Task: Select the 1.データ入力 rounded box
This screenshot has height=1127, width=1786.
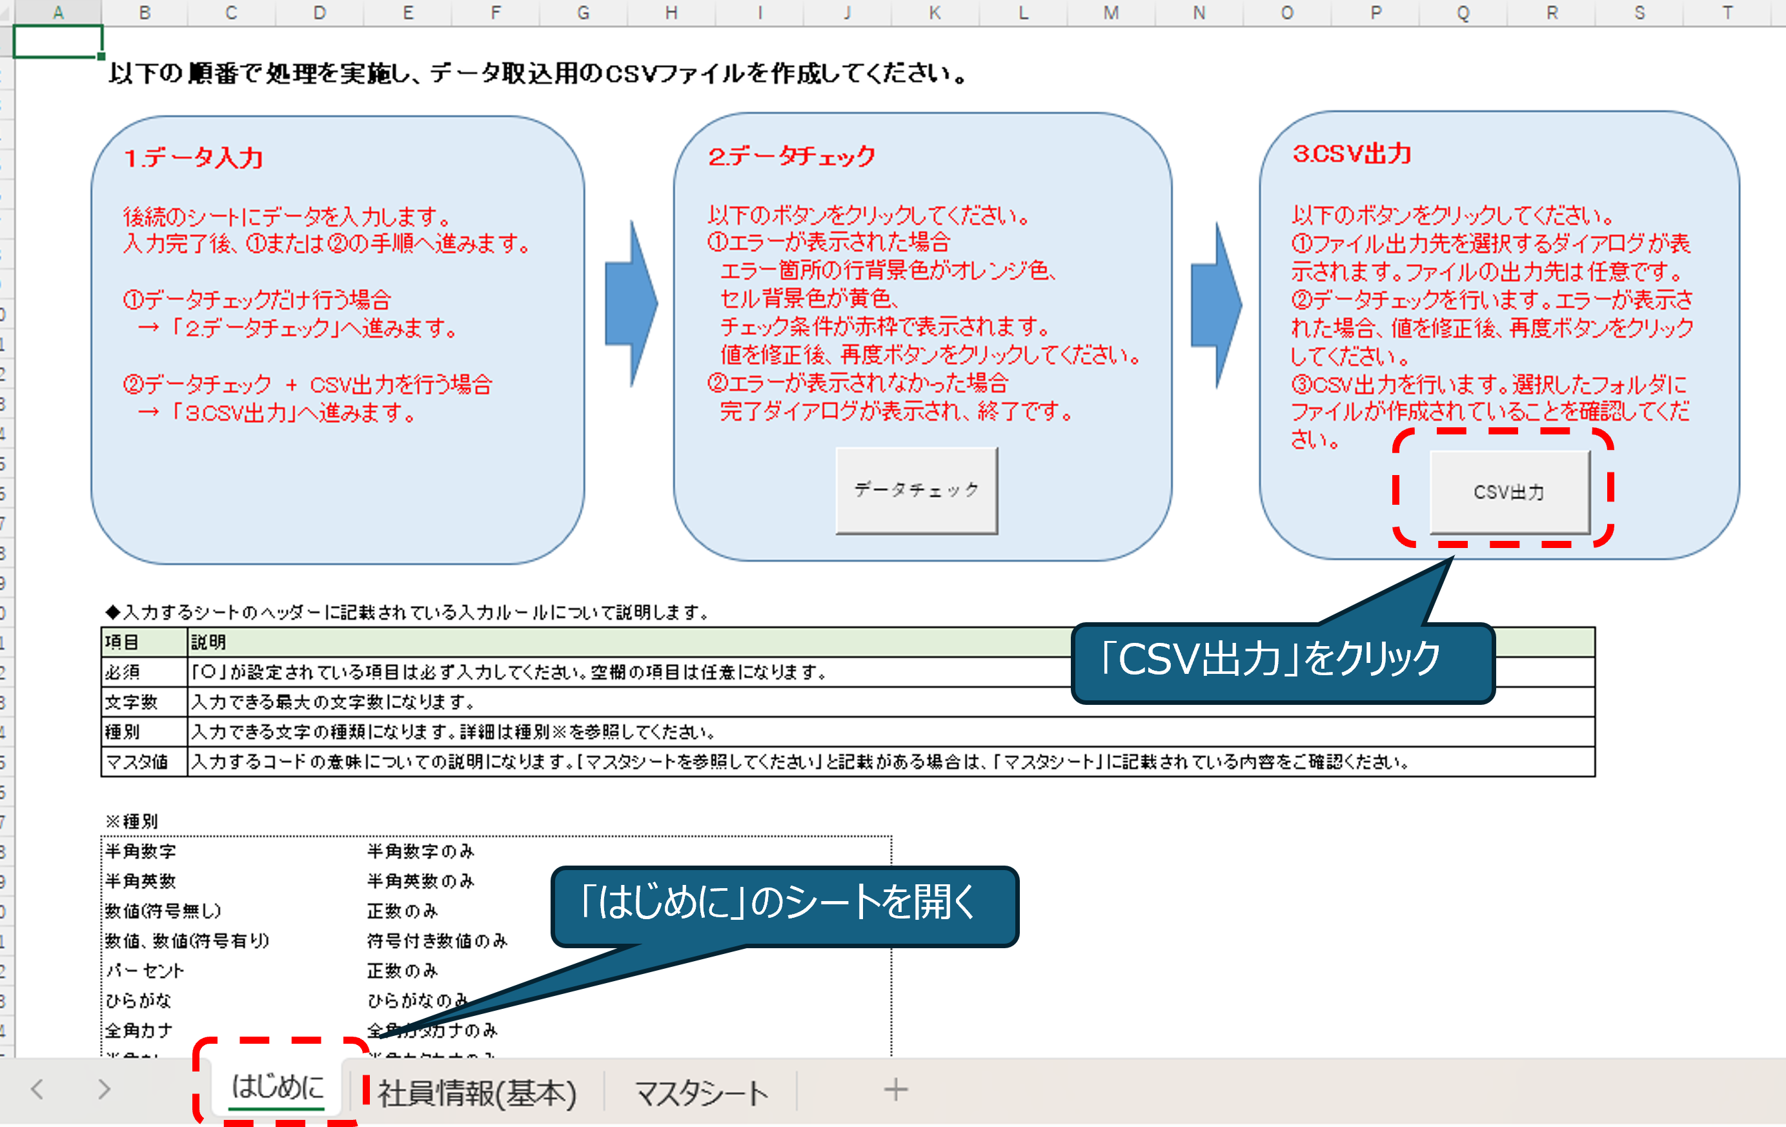Action: click(338, 482)
